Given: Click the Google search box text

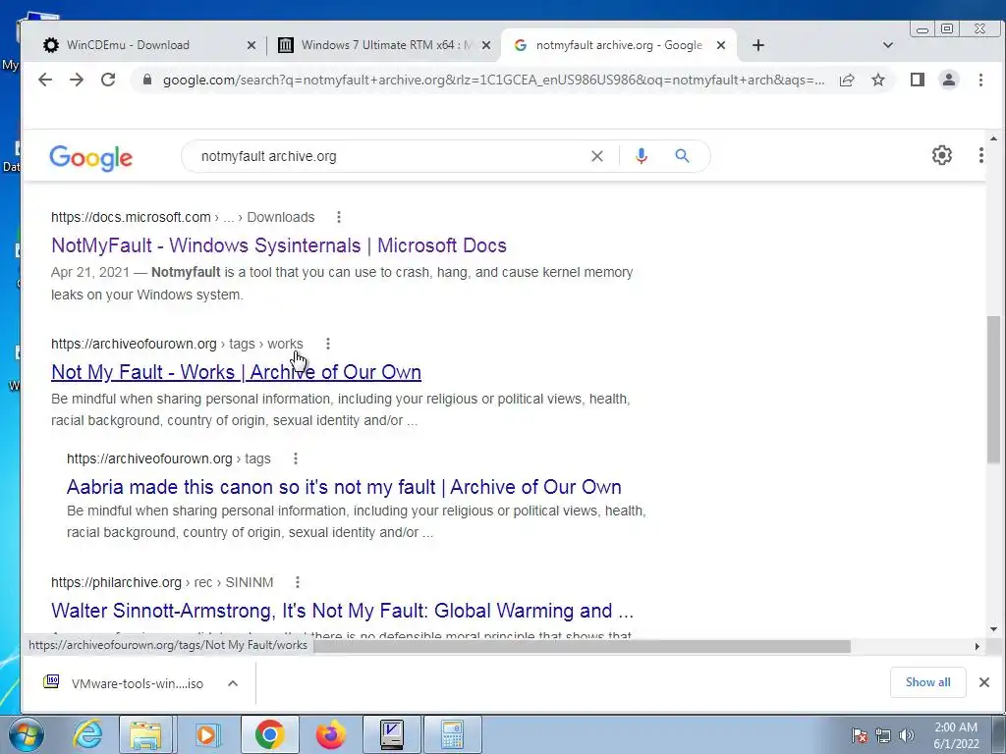Looking at the screenshot, I should point(268,156).
